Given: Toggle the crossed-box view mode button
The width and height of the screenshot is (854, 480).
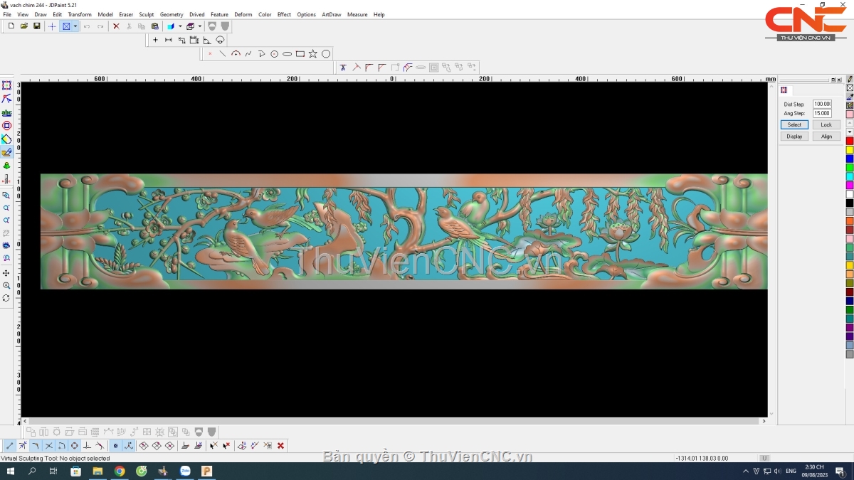Looking at the screenshot, I should point(66,26).
